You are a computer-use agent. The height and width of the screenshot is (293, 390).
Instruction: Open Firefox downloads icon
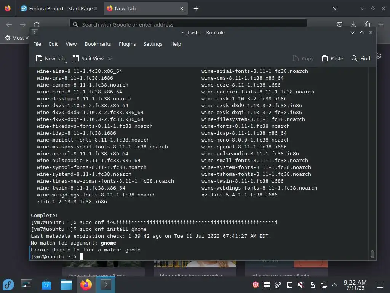click(353, 24)
